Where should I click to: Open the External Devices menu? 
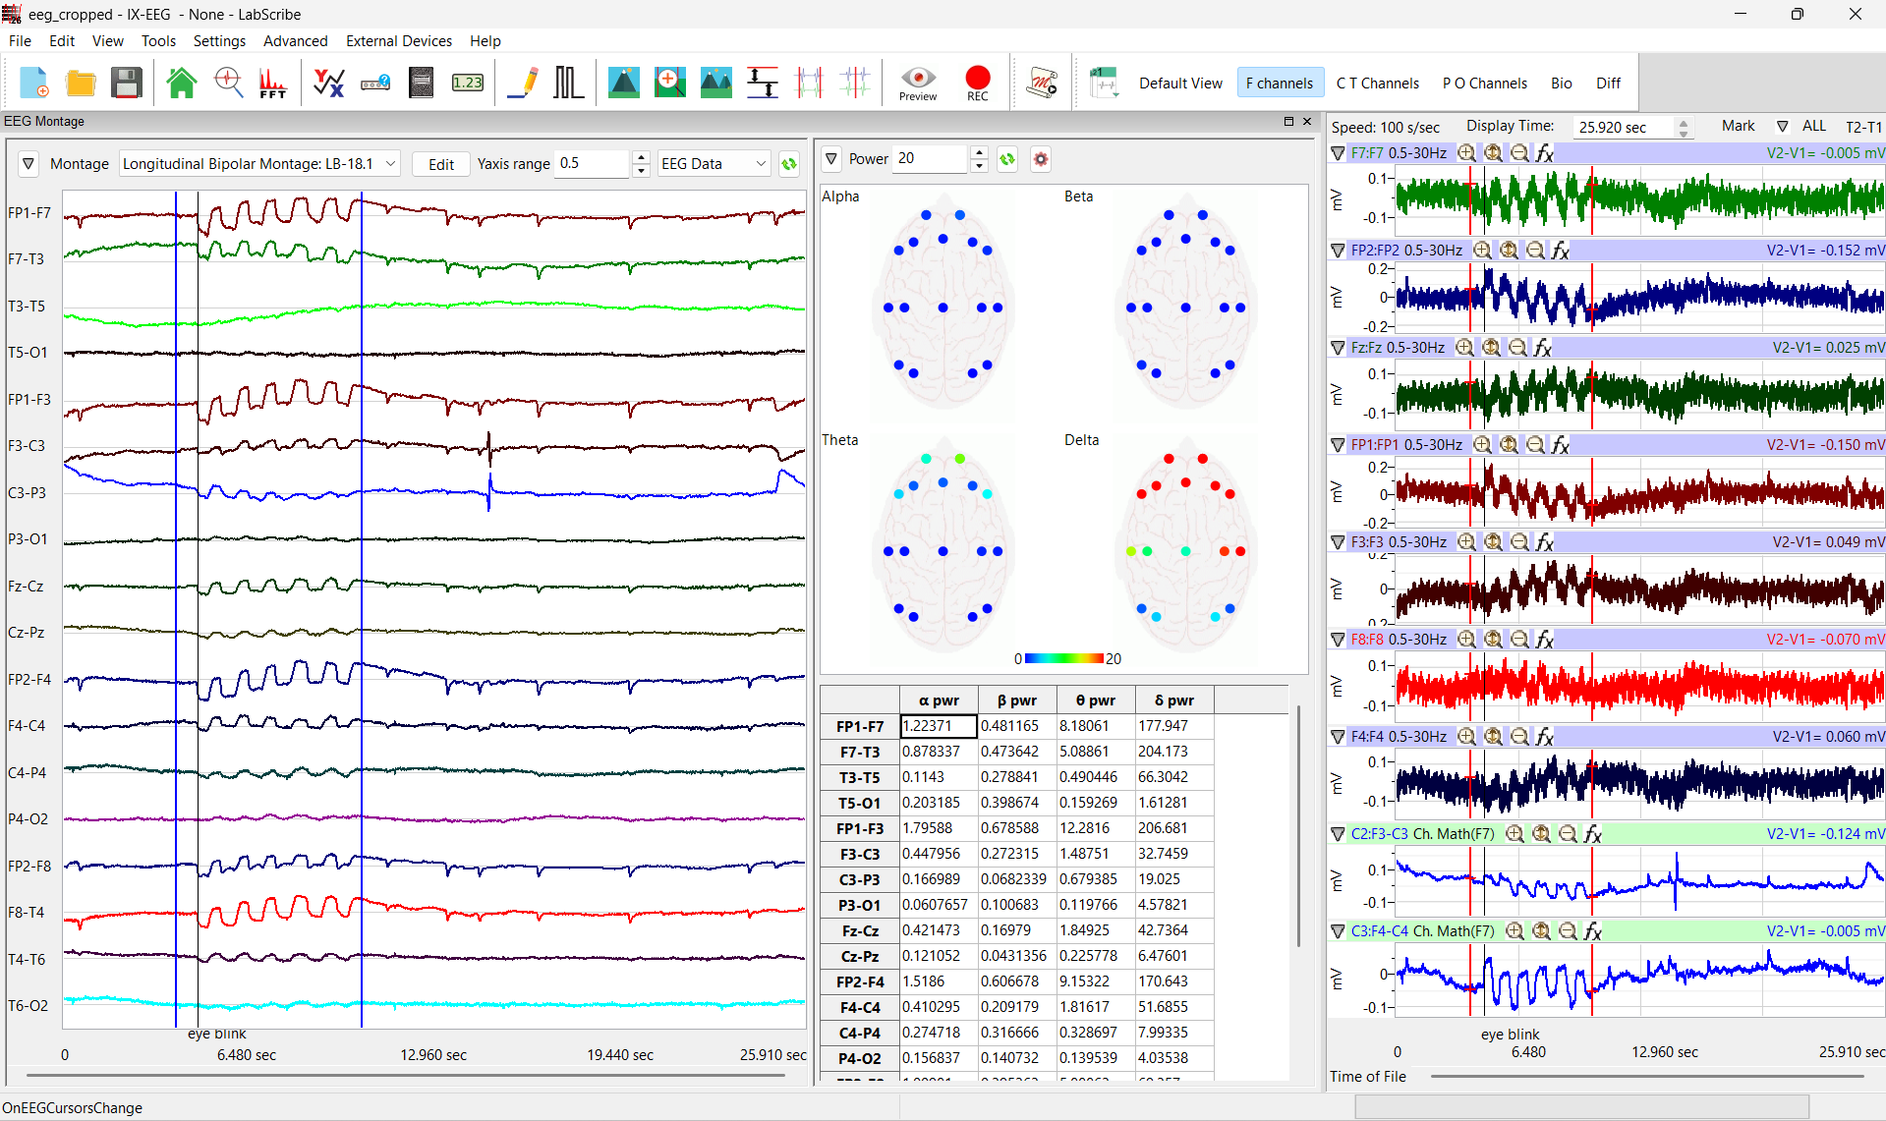pyautogui.click(x=398, y=40)
